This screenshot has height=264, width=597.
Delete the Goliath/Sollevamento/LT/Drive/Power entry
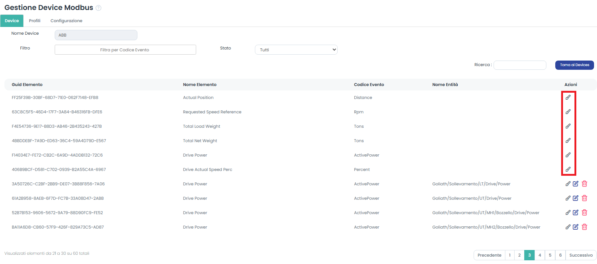(584, 184)
